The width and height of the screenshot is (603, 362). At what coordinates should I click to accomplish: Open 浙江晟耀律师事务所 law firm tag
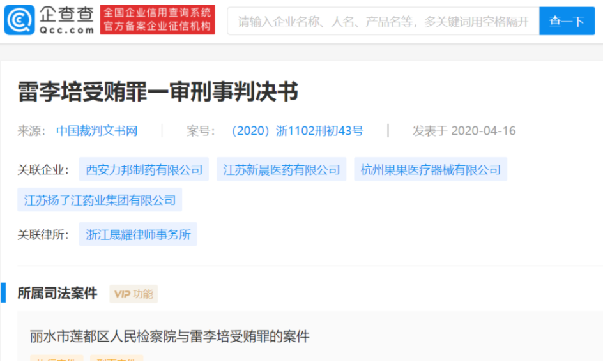(138, 234)
